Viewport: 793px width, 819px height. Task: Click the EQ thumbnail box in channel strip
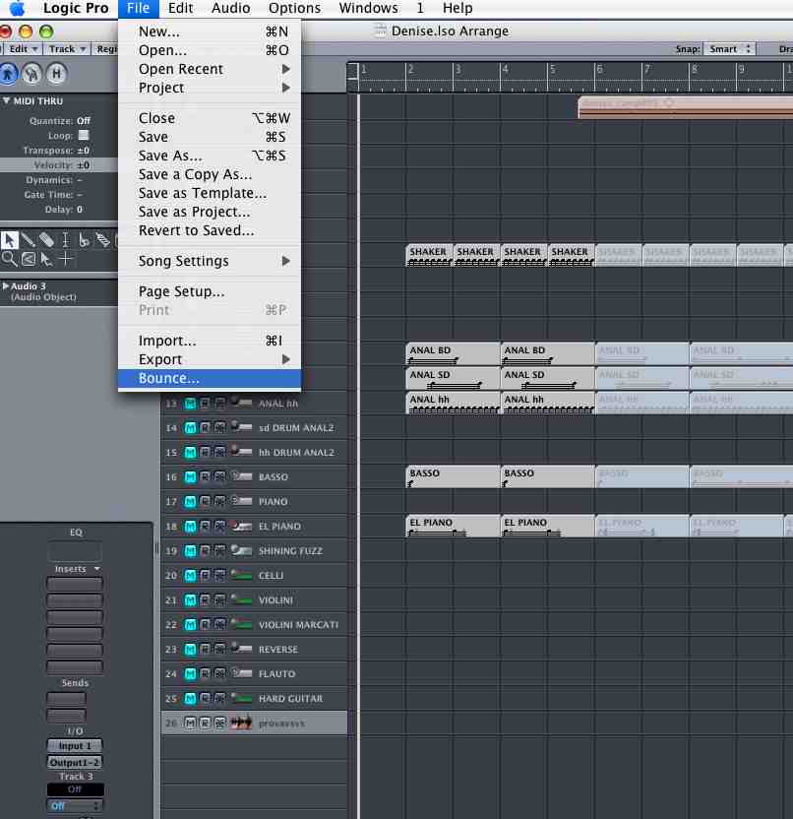(x=75, y=551)
